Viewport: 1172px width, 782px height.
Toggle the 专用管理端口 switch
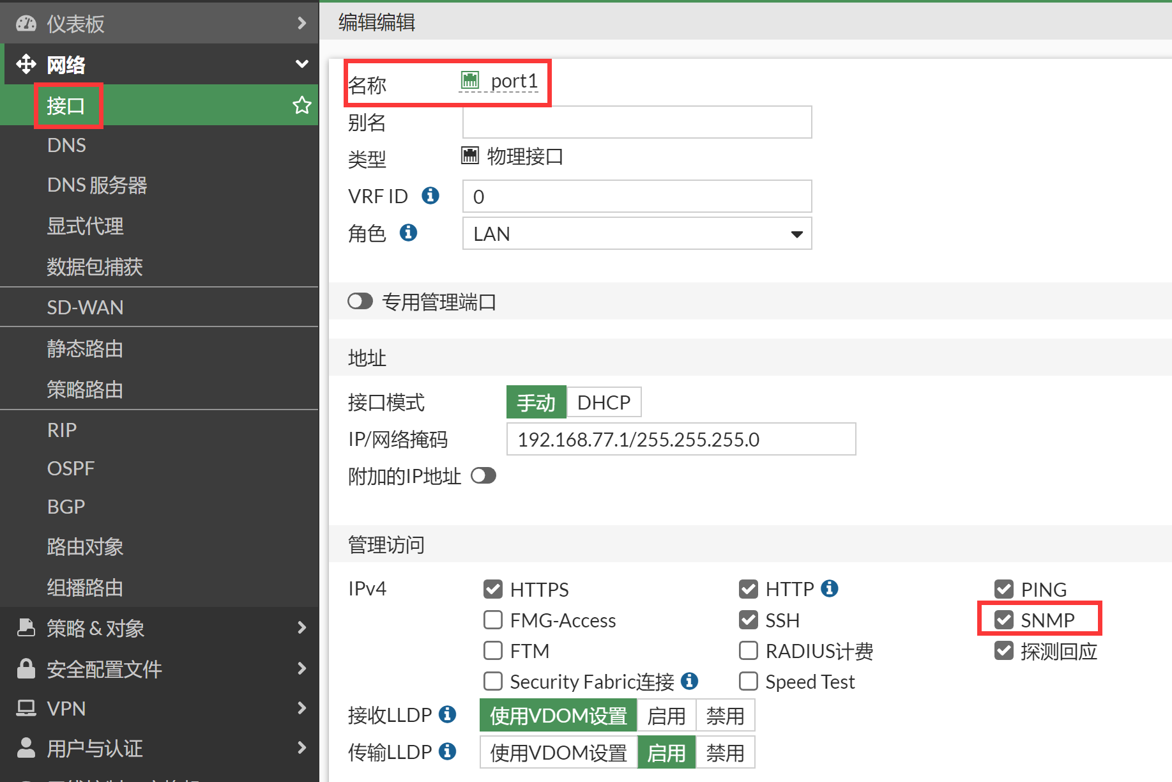click(360, 302)
